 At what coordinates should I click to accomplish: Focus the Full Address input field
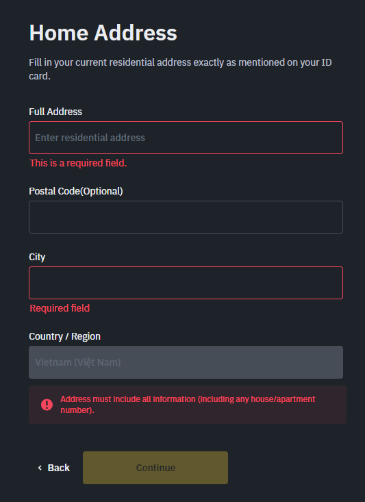pos(186,138)
